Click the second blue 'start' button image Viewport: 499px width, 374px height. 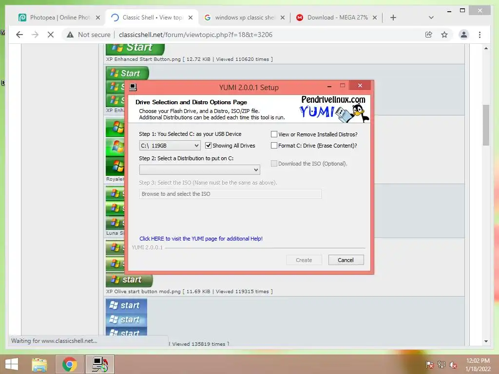click(126, 319)
